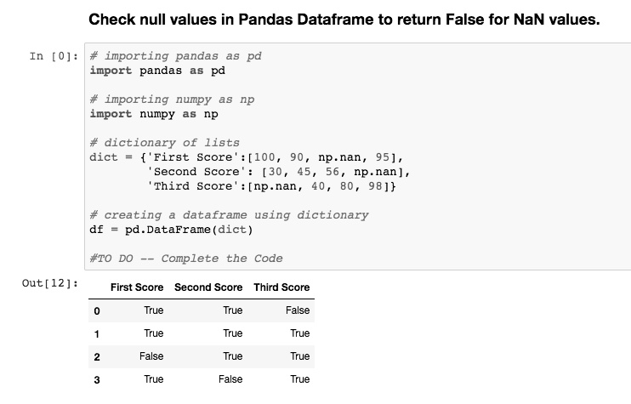Click row index 2 in output table
This screenshot has width=631, height=404.
(97, 357)
